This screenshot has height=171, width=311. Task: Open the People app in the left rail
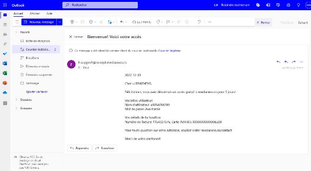(x=5, y=34)
